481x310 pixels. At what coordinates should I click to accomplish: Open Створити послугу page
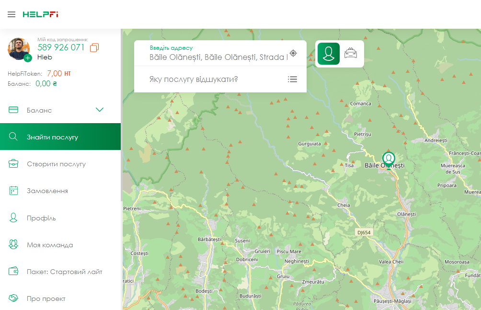tap(56, 164)
